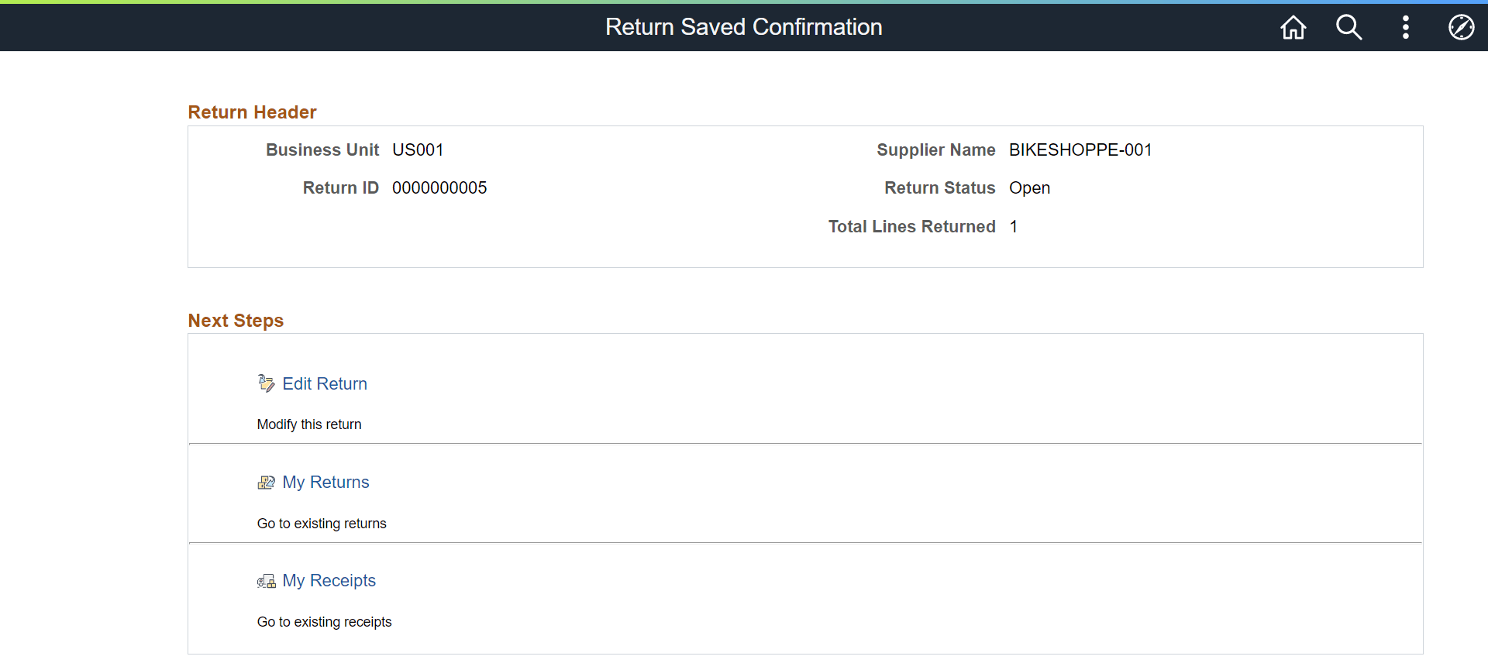Click the Return ID value 0000000005
The width and height of the screenshot is (1488, 670).
point(440,187)
